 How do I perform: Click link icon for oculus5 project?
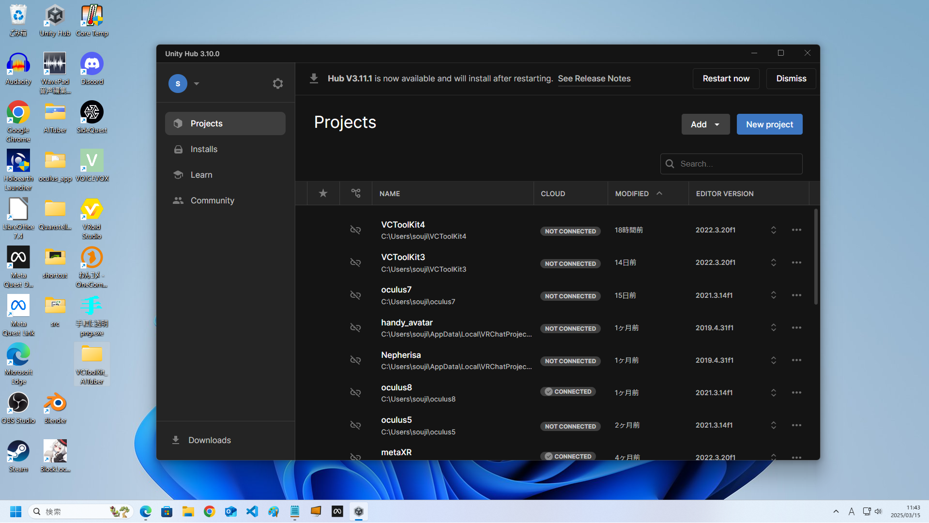pyautogui.click(x=355, y=425)
